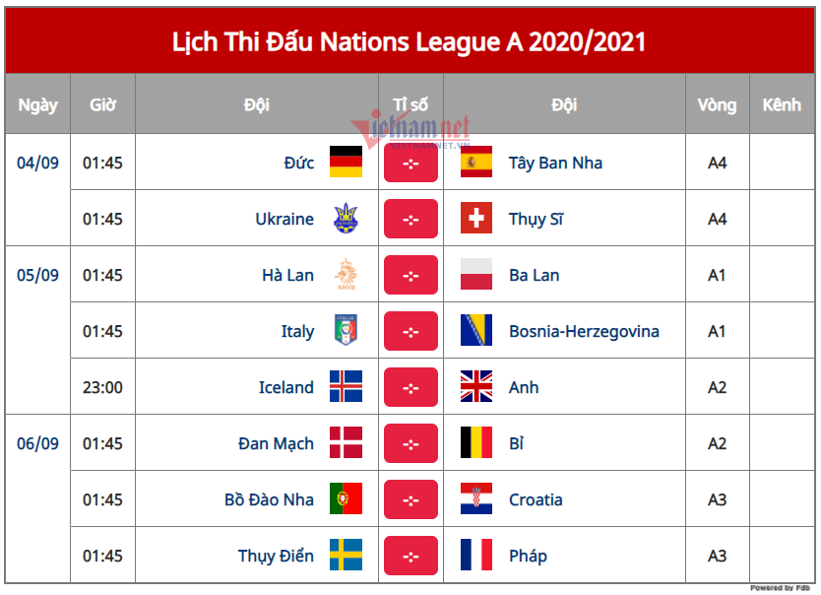Click the Netherlands KNVB lion crest
The image size is (821, 595).
(x=346, y=275)
